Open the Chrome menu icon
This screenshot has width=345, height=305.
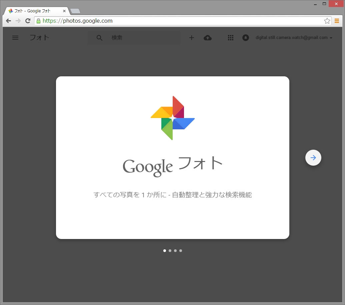tap(337, 21)
